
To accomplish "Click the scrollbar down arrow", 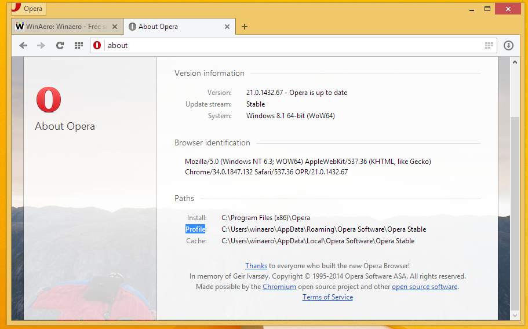I will [x=515, y=316].
